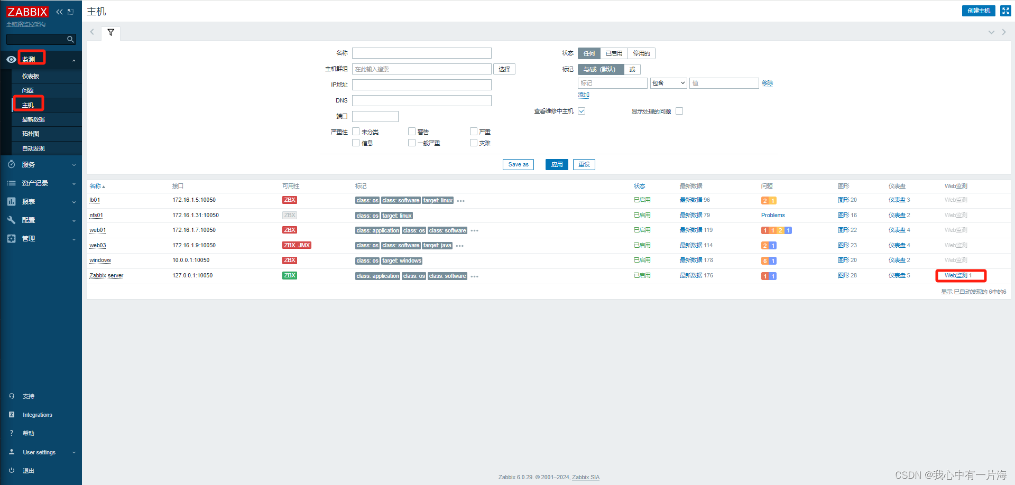This screenshot has width=1015, height=485.
Task: Click the Integrations Z icon
Action: click(12, 415)
